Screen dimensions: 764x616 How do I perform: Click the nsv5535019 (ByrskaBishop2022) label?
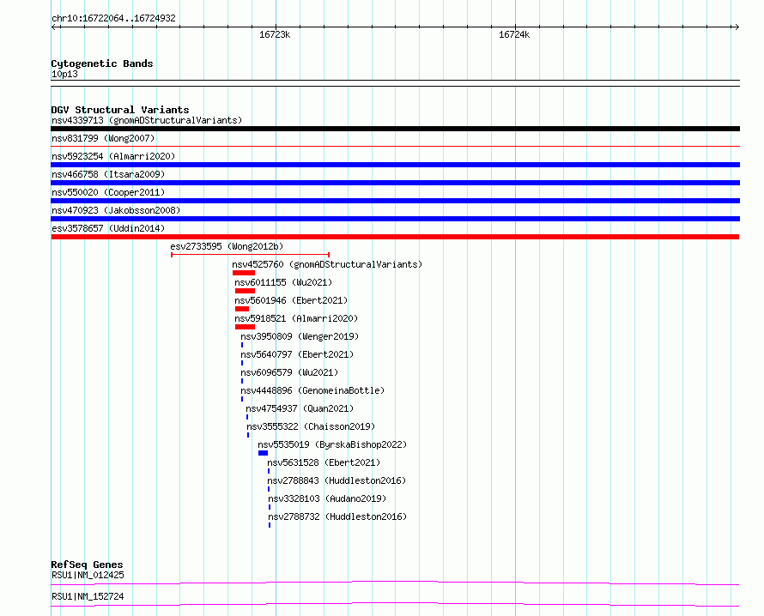click(x=332, y=444)
